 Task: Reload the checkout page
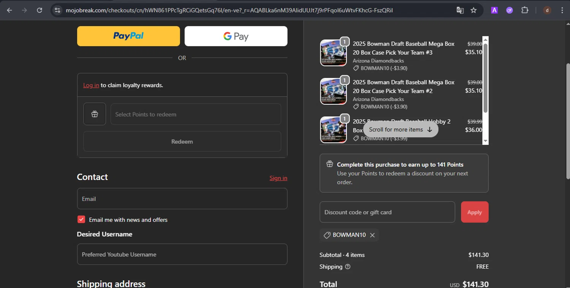click(x=40, y=10)
